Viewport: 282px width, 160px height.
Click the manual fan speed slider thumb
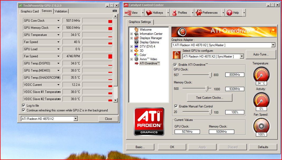211,112
